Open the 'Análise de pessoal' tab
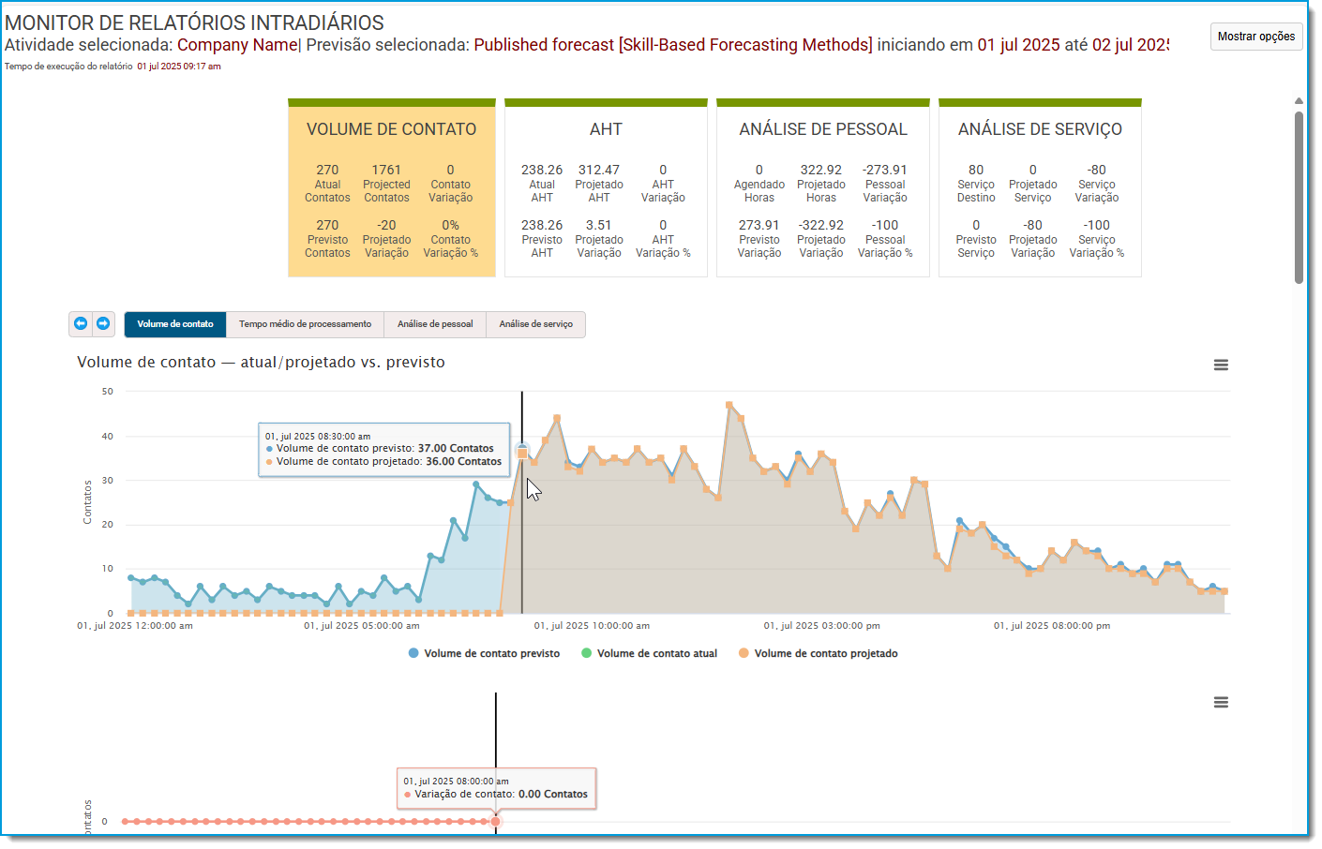Screen dimensions: 1322x849 coord(435,324)
